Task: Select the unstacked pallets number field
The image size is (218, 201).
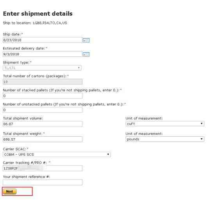Action: (43, 110)
